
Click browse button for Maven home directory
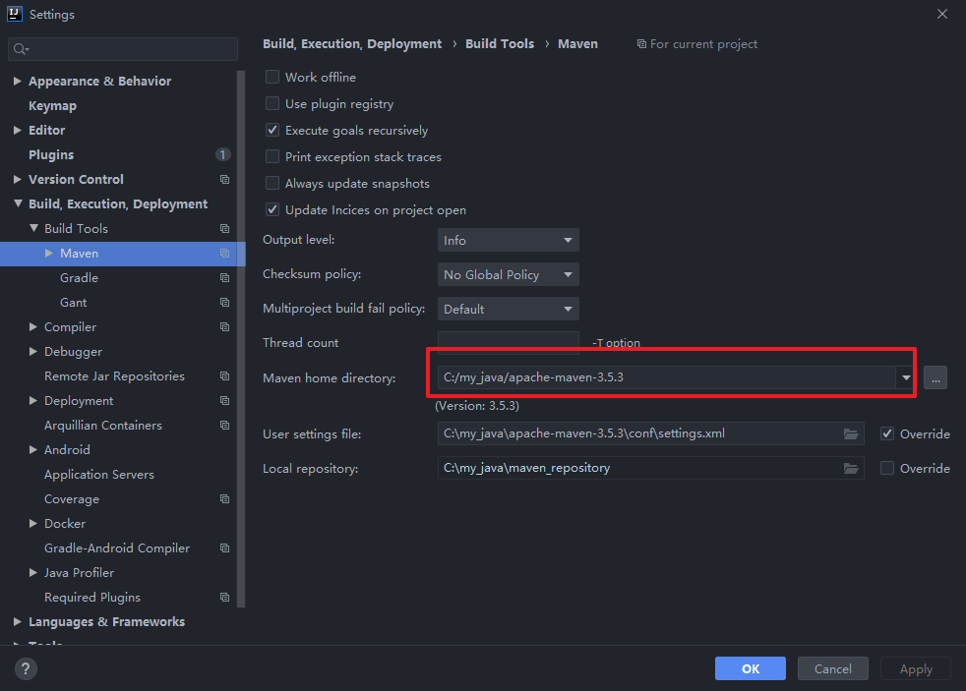pyautogui.click(x=936, y=377)
